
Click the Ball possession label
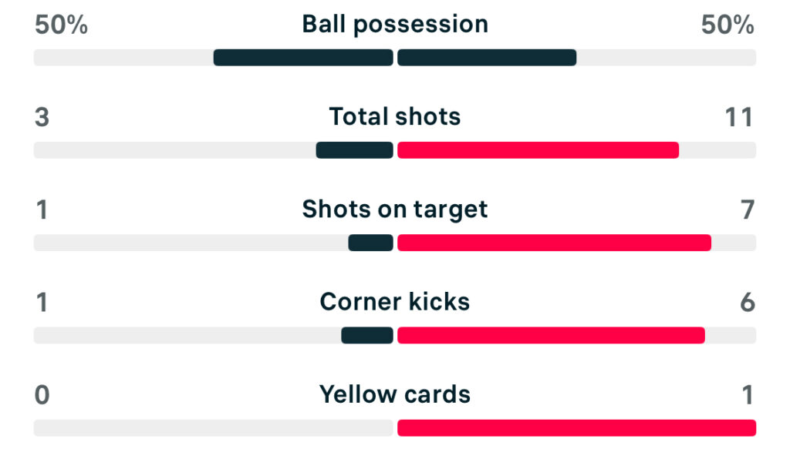395,24
